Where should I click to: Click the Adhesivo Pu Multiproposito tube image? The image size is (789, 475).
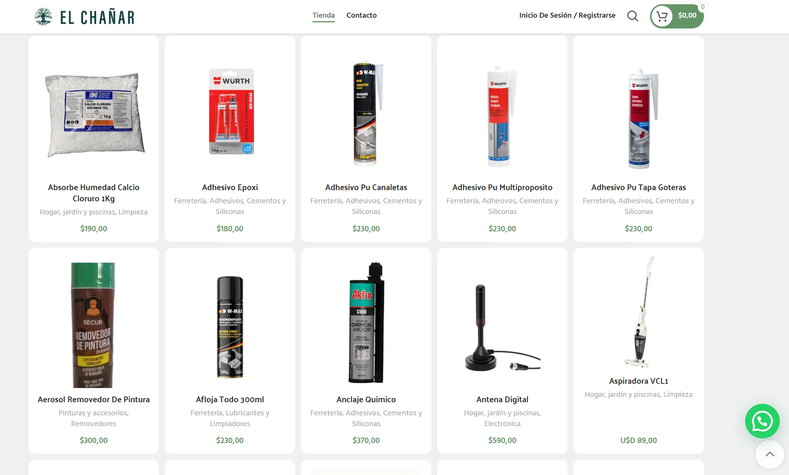coord(502,117)
